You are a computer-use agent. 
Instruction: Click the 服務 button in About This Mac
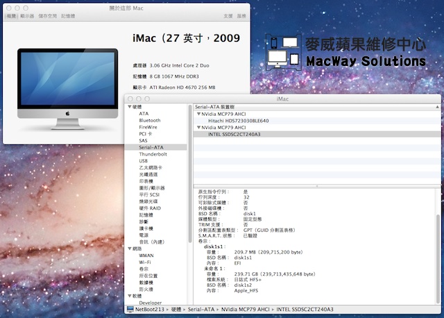point(241,16)
